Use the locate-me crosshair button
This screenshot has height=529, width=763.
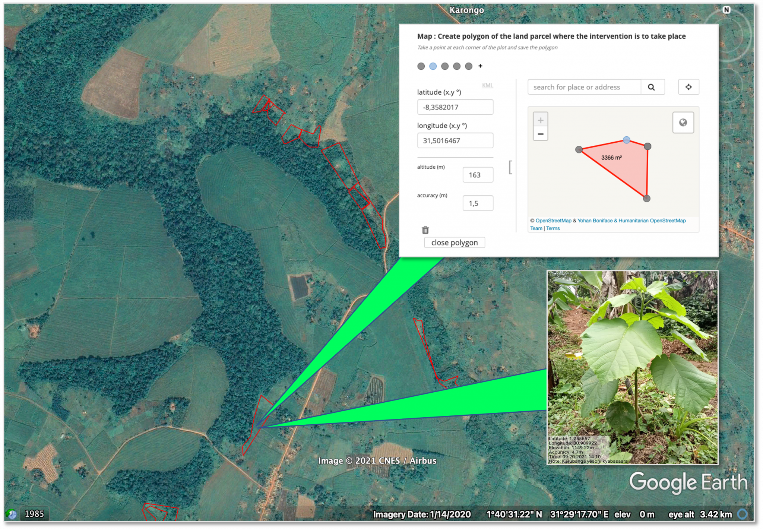[x=688, y=87]
